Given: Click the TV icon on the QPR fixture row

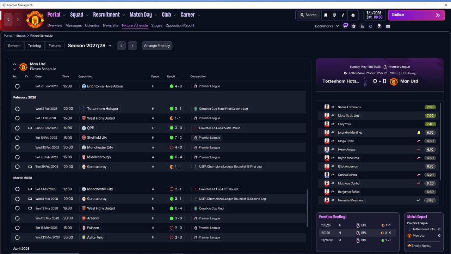Looking at the screenshot, I should coord(30,128).
